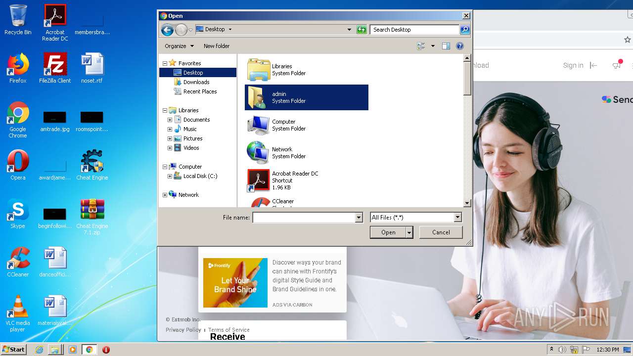Click the Forward arrow in Open dialog
The width and height of the screenshot is (633, 356).
coord(181,30)
